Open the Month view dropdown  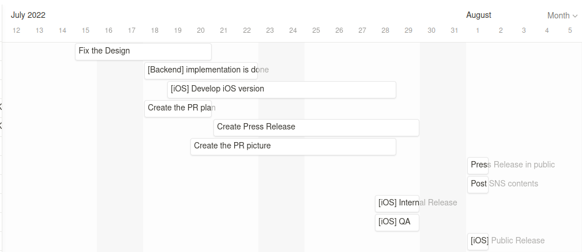(562, 16)
